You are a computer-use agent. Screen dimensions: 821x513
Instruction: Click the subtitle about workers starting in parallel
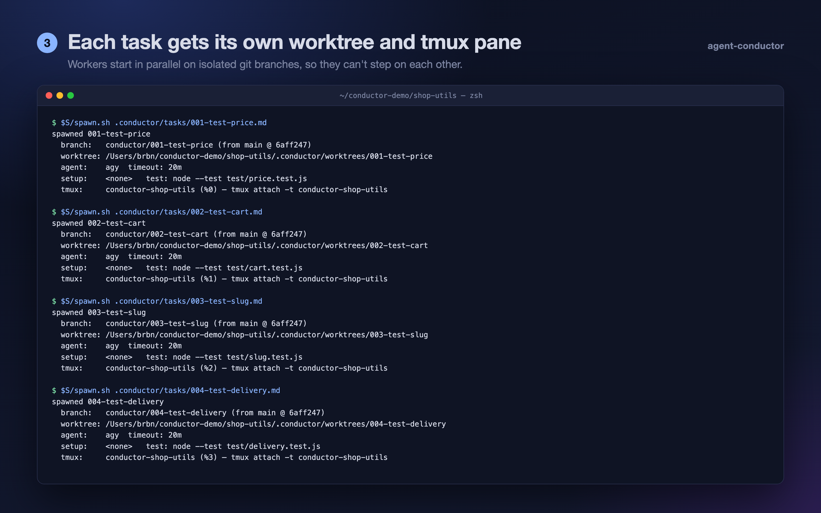click(265, 64)
